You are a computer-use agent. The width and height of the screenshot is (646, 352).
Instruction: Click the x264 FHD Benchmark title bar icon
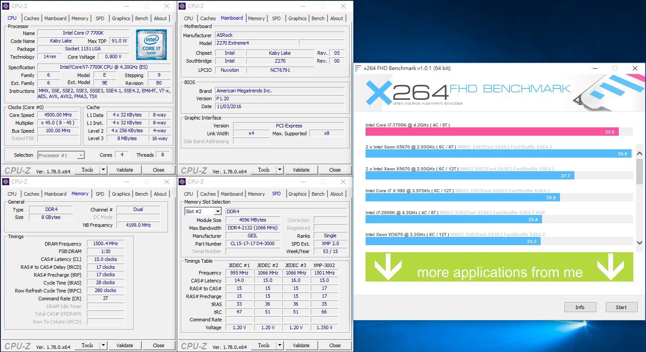[358, 68]
